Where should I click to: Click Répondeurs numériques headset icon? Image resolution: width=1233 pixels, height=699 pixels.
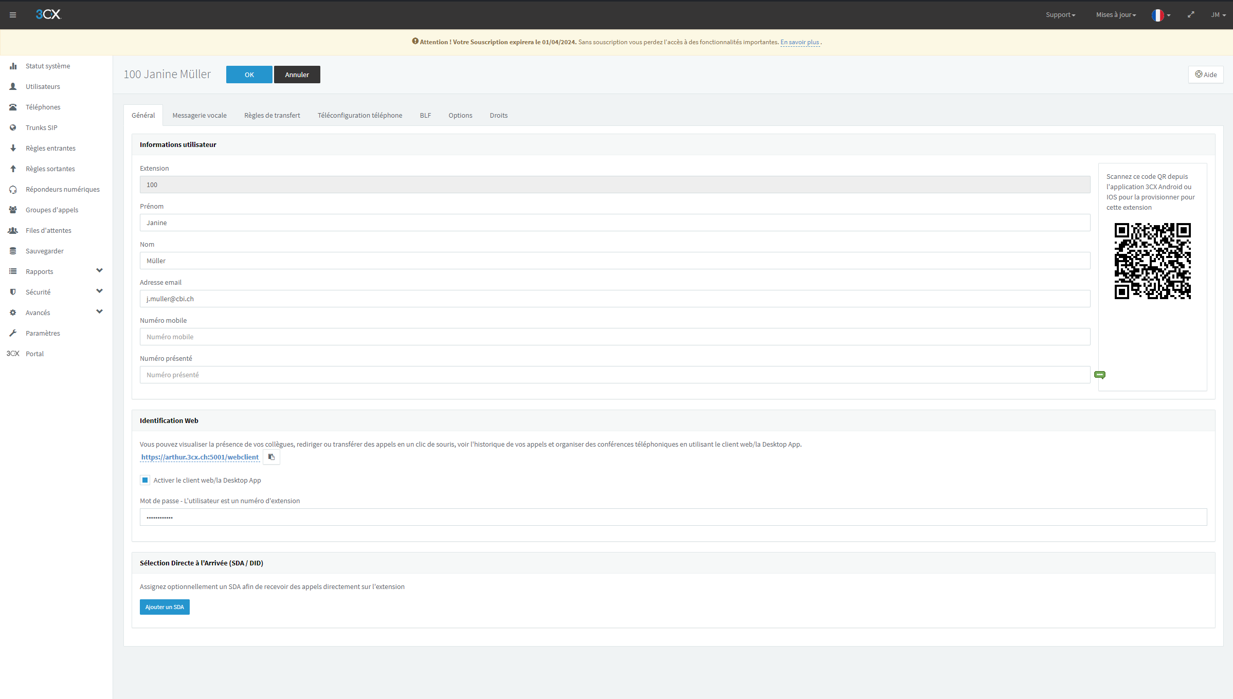click(13, 189)
